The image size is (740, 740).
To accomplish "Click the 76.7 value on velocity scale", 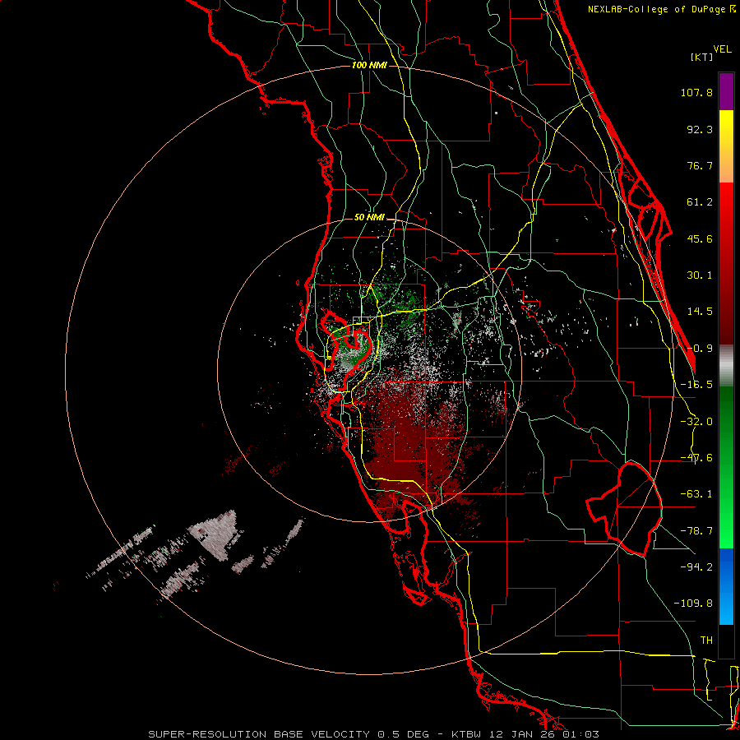I will coord(700,165).
